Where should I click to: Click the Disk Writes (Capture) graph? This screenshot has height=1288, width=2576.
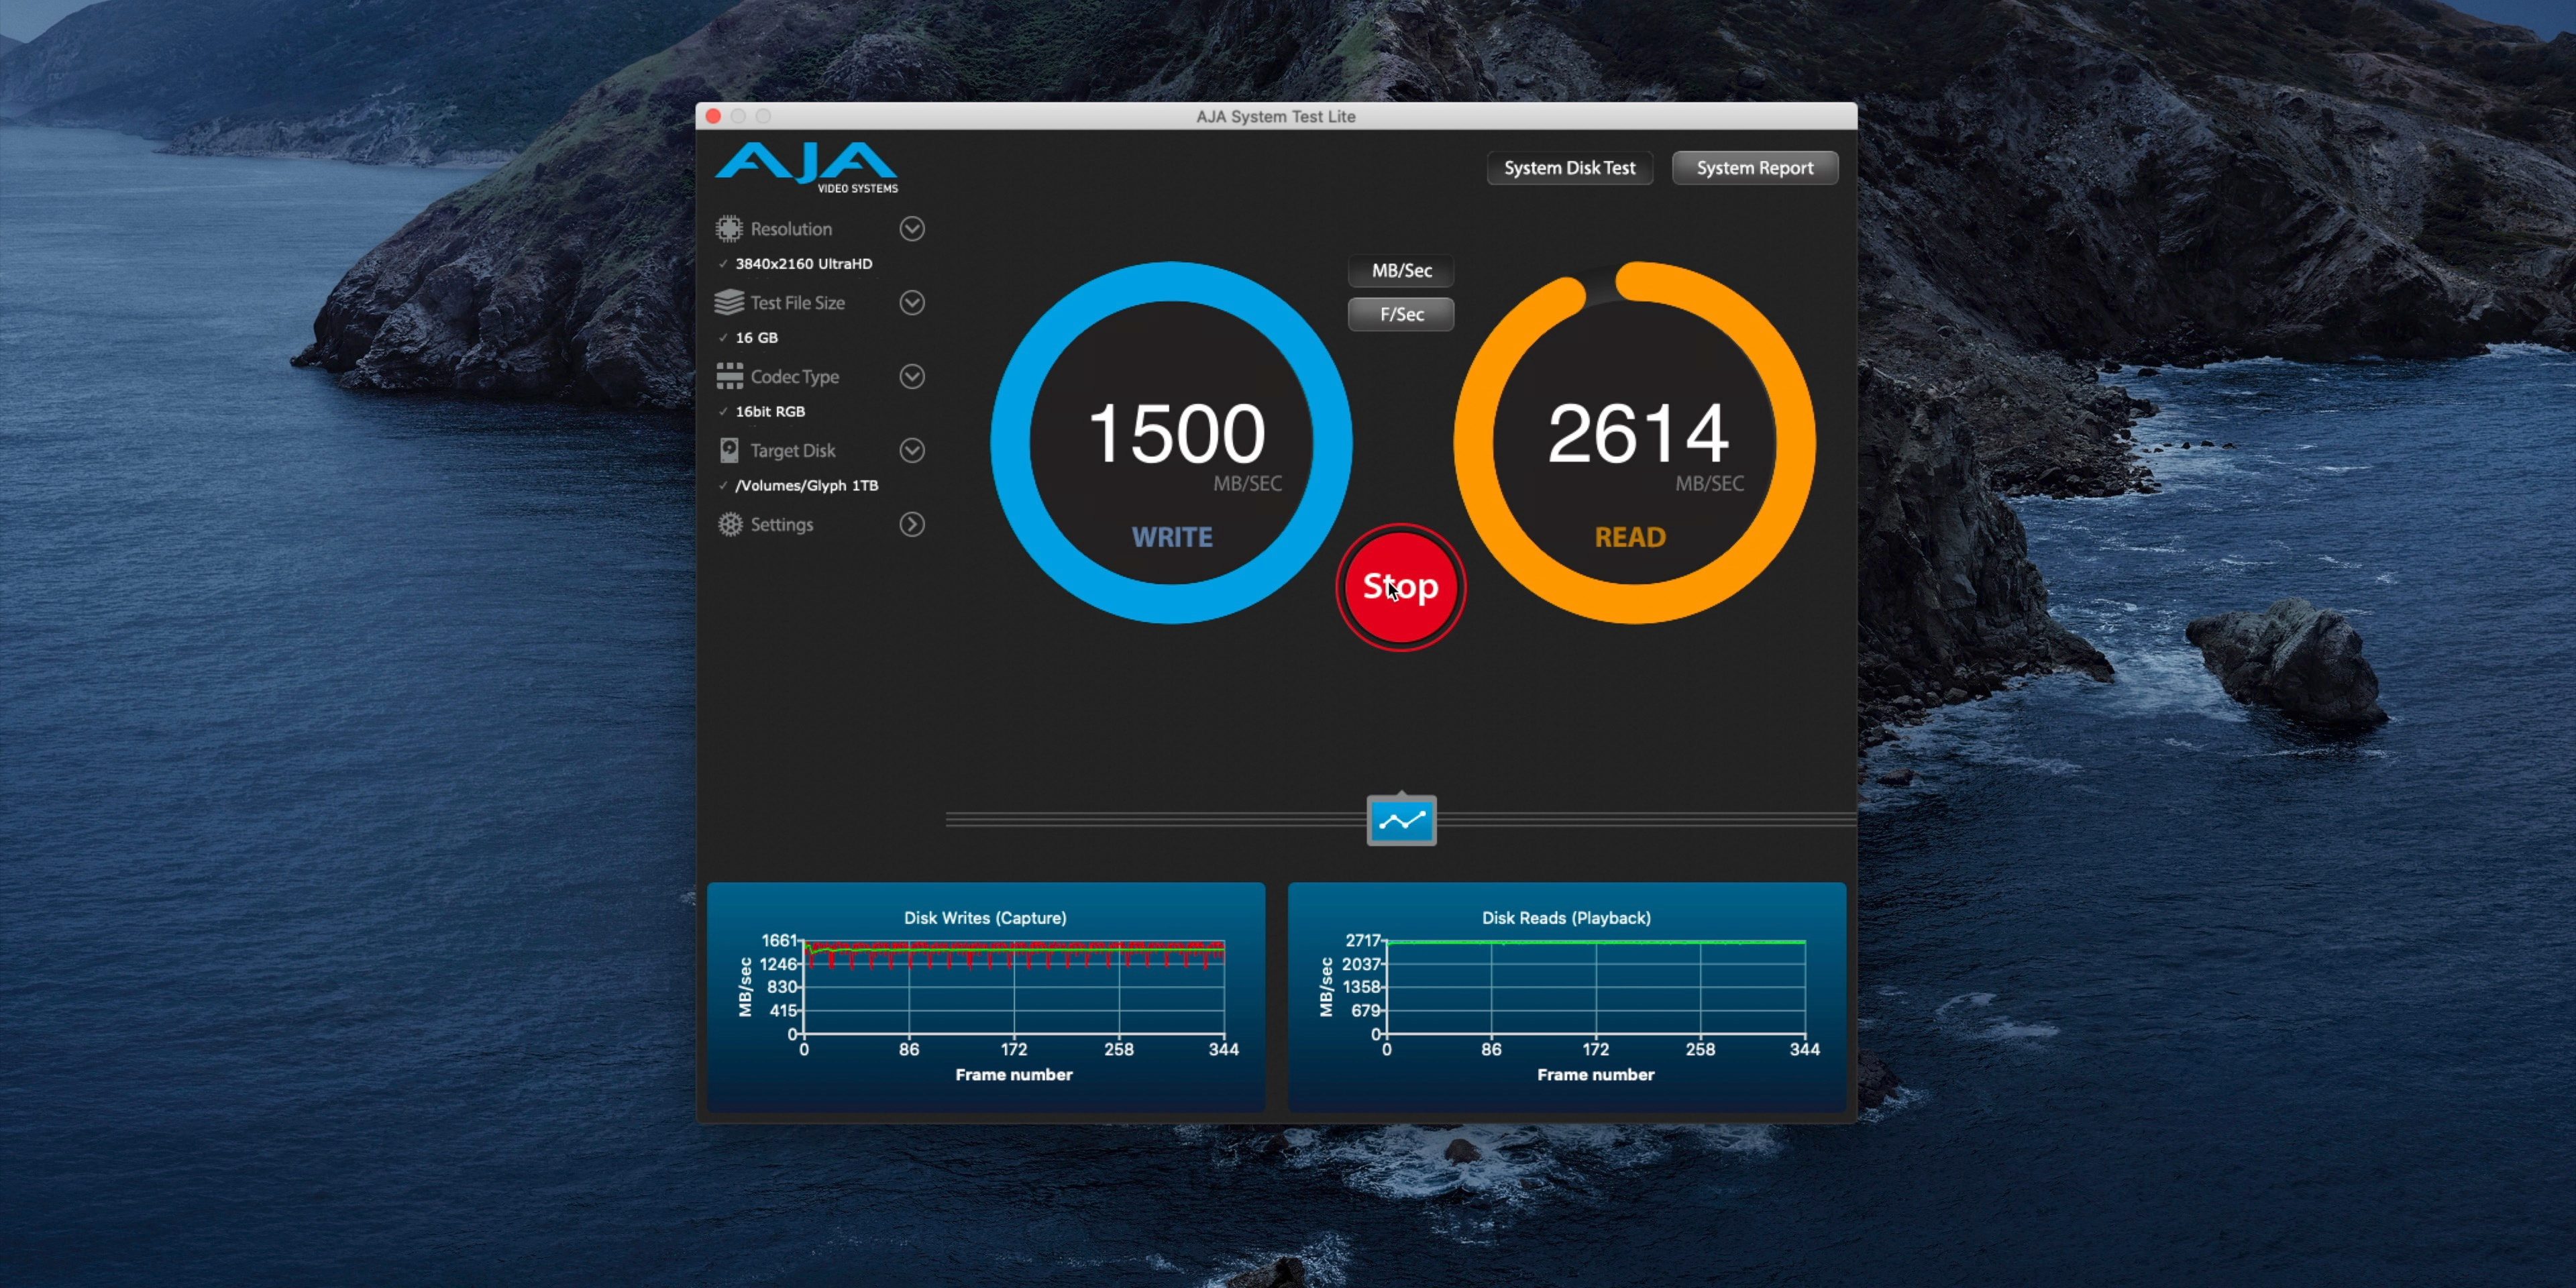pos(986,997)
